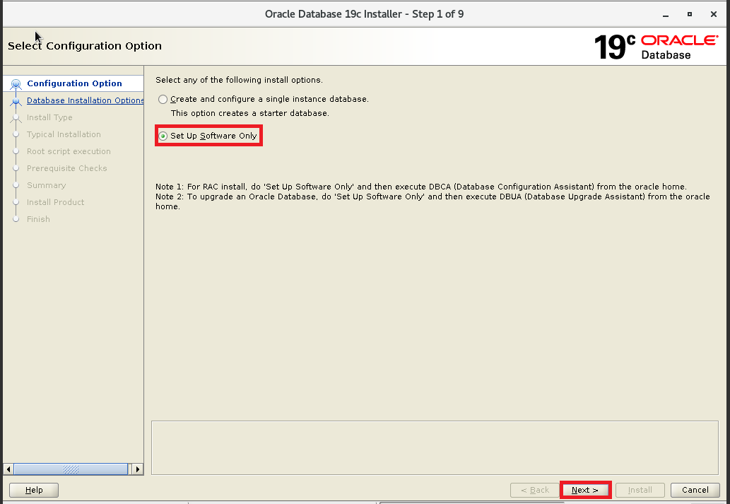This screenshot has height=504, width=730.
Task: Click the grayed-out Install button
Action: pyautogui.click(x=640, y=490)
